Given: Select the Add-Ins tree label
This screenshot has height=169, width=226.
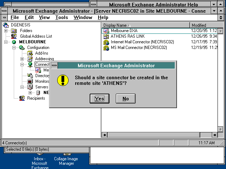Looking at the screenshot, I should click(42, 53).
